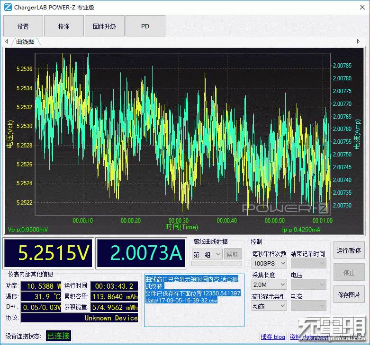Viewport: 370px width, 345px height.
Task: Click the 电流(Amp) axis title
Action: (358, 134)
